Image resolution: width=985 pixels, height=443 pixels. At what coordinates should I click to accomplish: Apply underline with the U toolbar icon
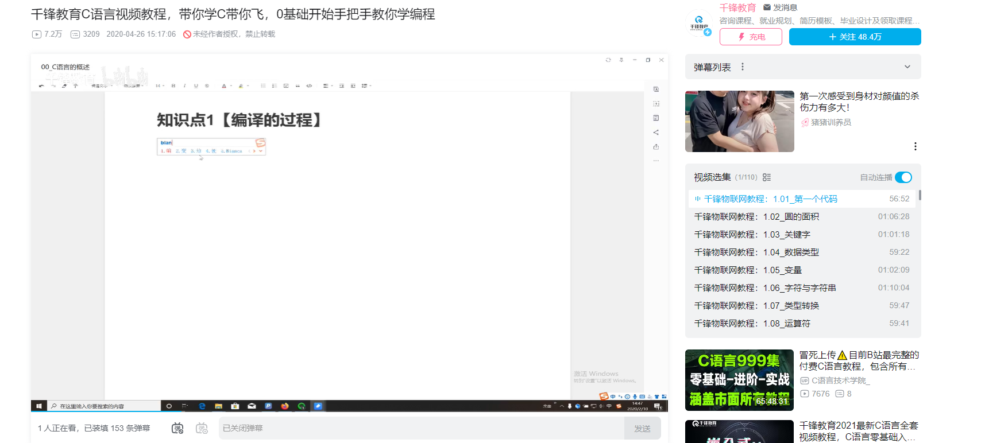[x=196, y=86]
